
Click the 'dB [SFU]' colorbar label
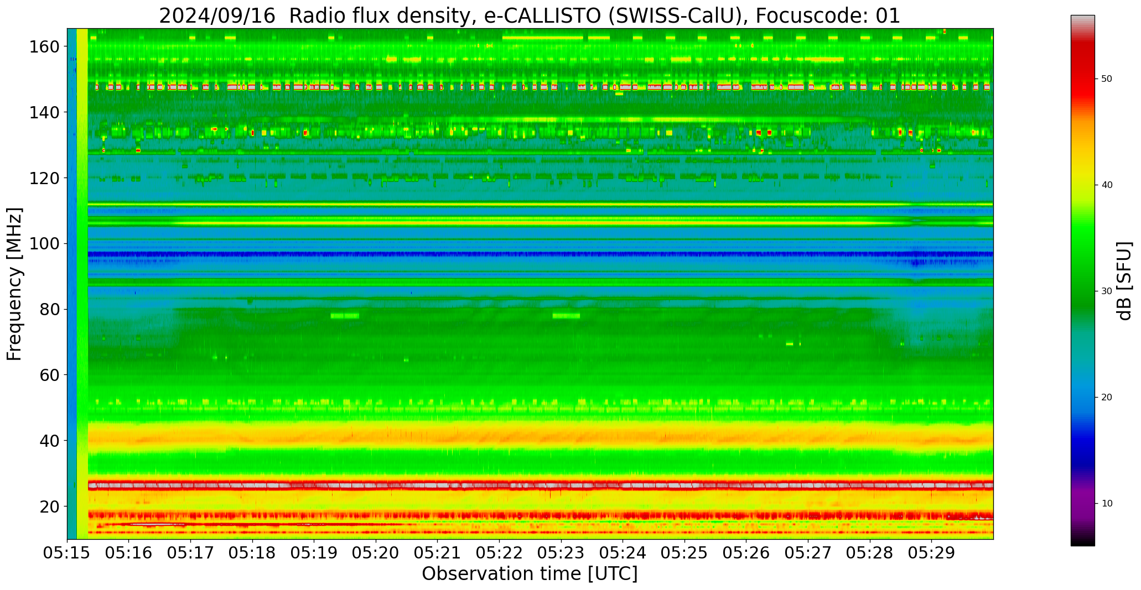(1124, 281)
